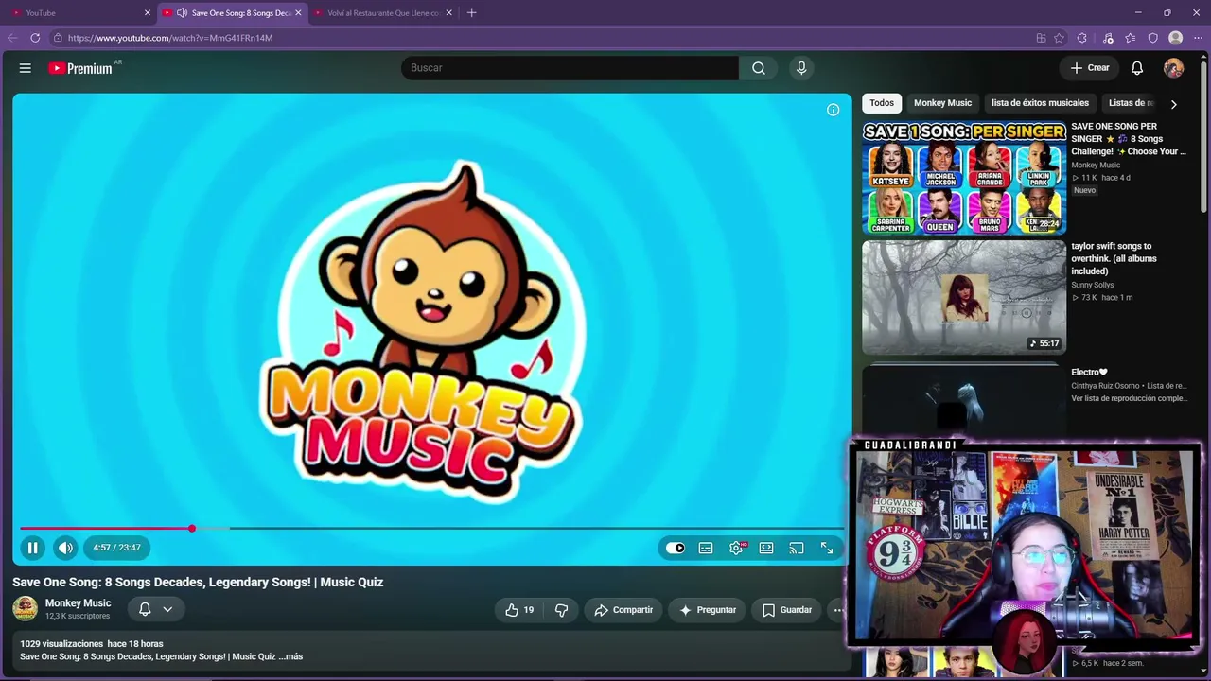1211x681 pixels.
Task: Mute the video volume
Action: [x=65, y=548]
